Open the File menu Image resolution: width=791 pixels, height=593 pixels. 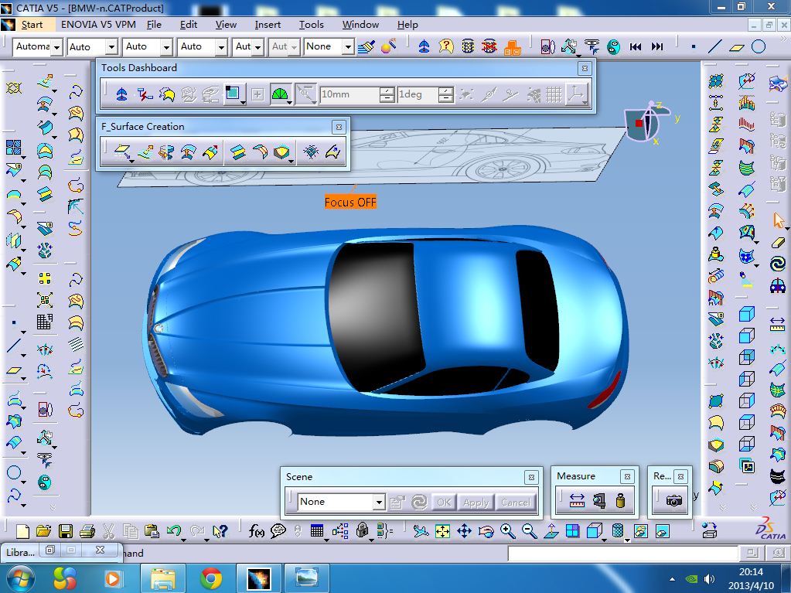coord(154,25)
